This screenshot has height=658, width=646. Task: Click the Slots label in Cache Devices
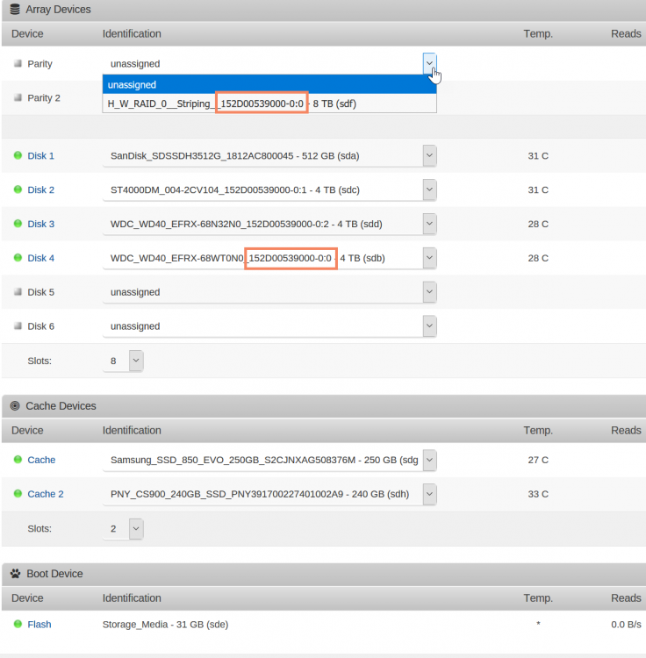click(39, 528)
